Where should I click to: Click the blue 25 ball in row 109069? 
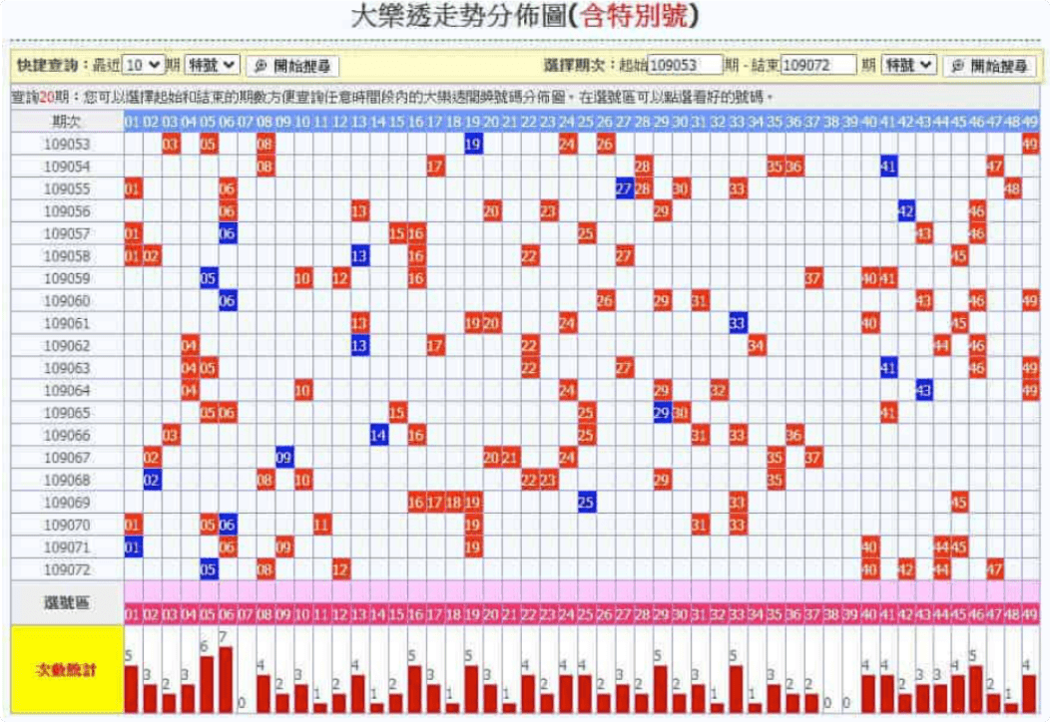click(x=586, y=502)
